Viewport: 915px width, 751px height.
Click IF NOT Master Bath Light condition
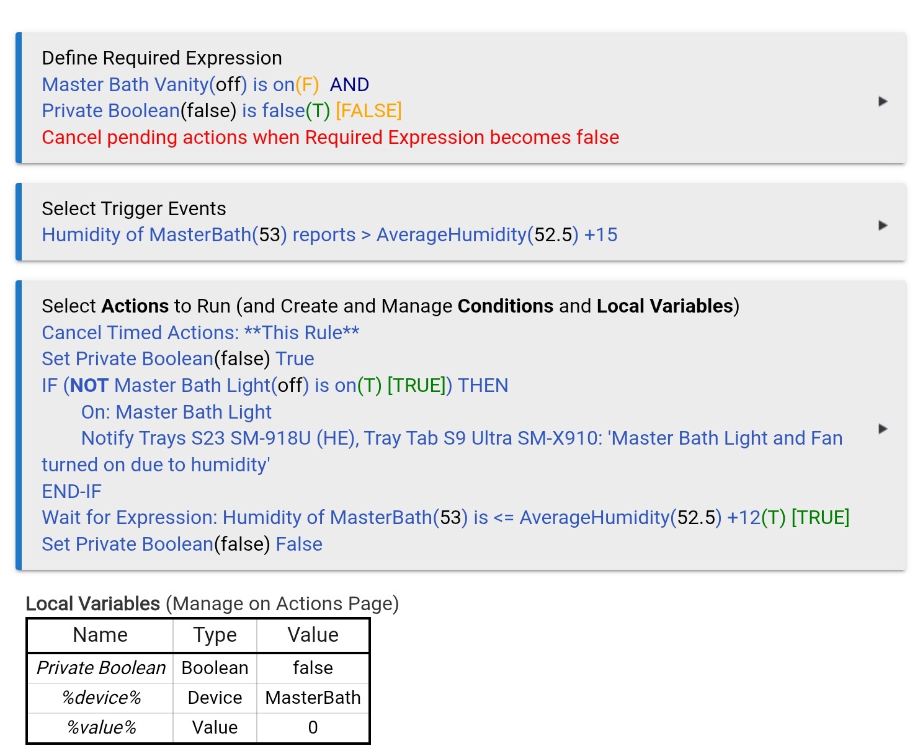(274, 386)
